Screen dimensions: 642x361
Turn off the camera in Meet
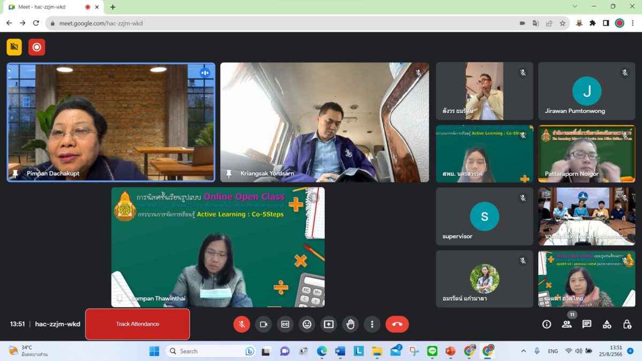pyautogui.click(x=263, y=324)
